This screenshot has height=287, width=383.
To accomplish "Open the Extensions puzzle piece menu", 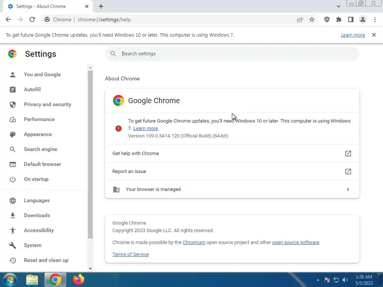I will (339, 19).
